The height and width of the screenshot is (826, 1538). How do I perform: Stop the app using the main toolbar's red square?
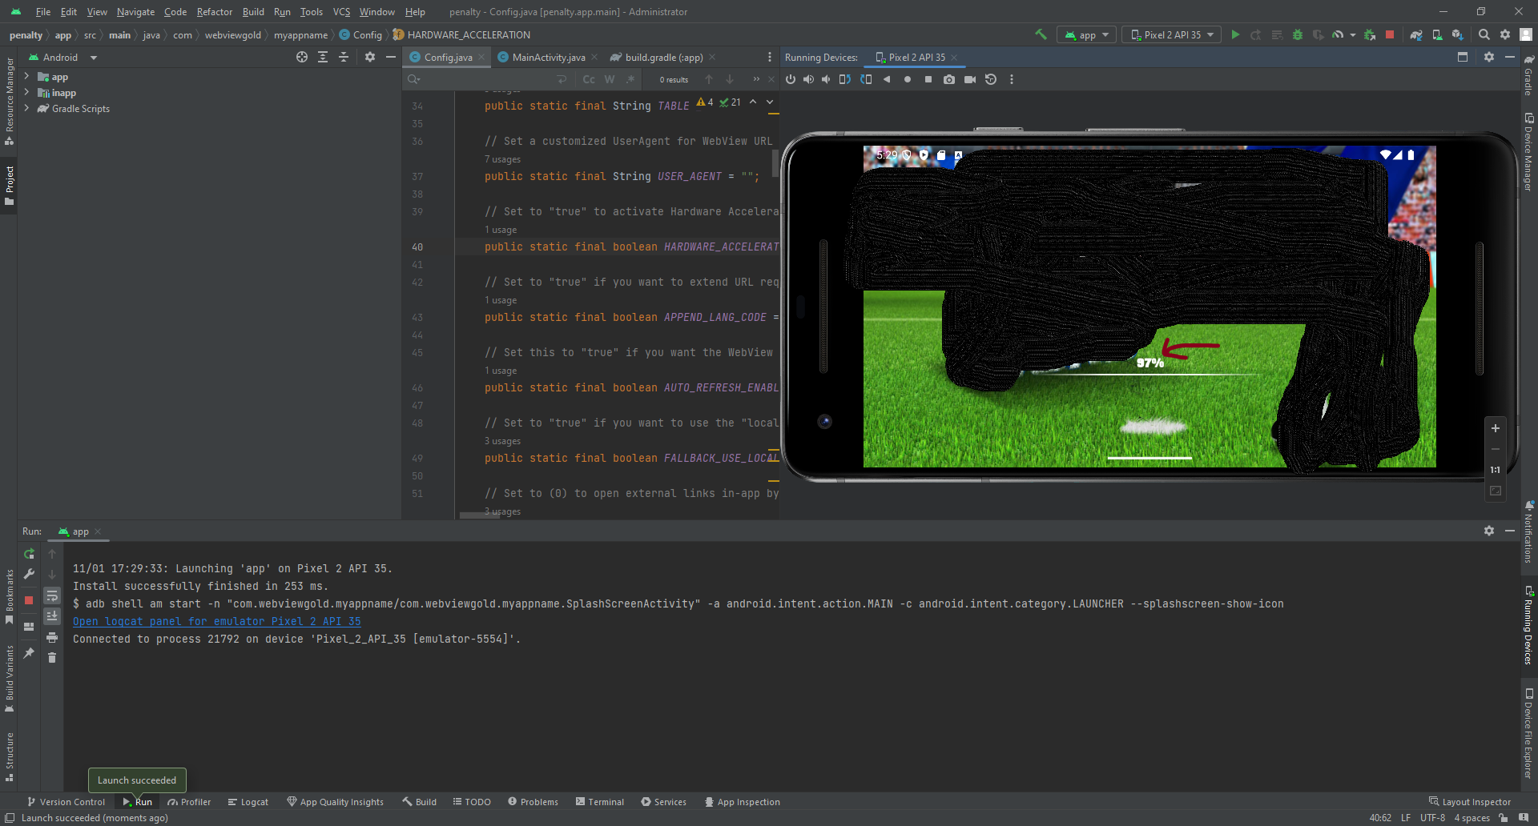pos(1390,34)
